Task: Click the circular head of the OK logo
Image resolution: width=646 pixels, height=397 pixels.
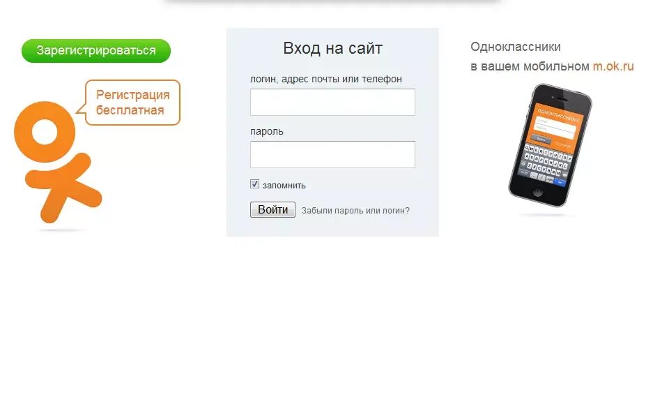Action: [x=45, y=132]
